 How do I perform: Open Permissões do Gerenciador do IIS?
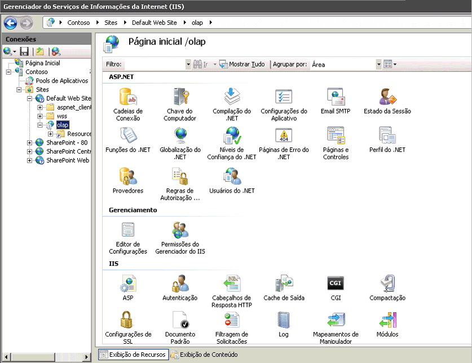(x=180, y=238)
